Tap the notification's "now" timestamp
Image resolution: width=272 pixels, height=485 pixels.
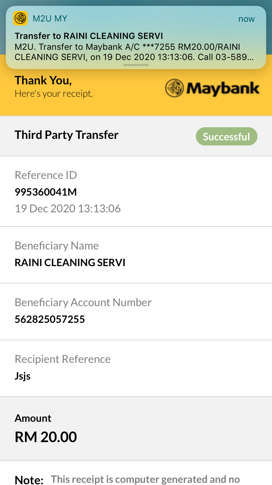pyautogui.click(x=247, y=19)
